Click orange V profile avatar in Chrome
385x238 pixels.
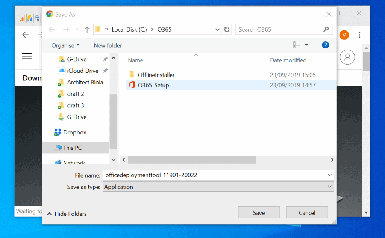pyautogui.click(x=344, y=35)
